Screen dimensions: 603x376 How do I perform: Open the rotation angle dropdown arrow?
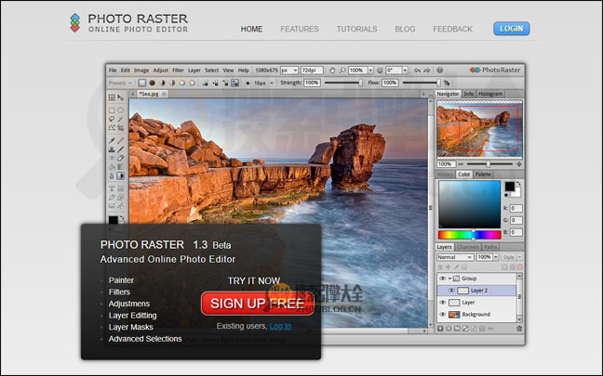[x=405, y=71]
